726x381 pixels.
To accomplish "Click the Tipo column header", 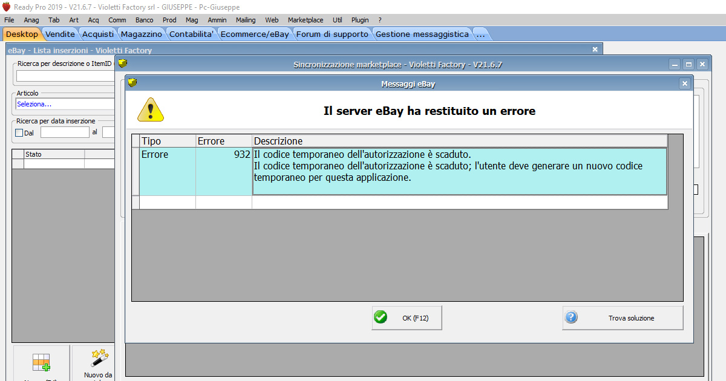I will coord(168,141).
